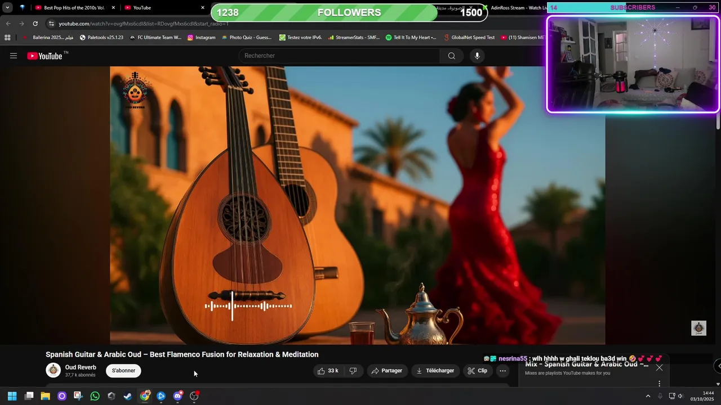Create a Clip with the scissors button
The height and width of the screenshot is (405, 721).
pos(478,371)
